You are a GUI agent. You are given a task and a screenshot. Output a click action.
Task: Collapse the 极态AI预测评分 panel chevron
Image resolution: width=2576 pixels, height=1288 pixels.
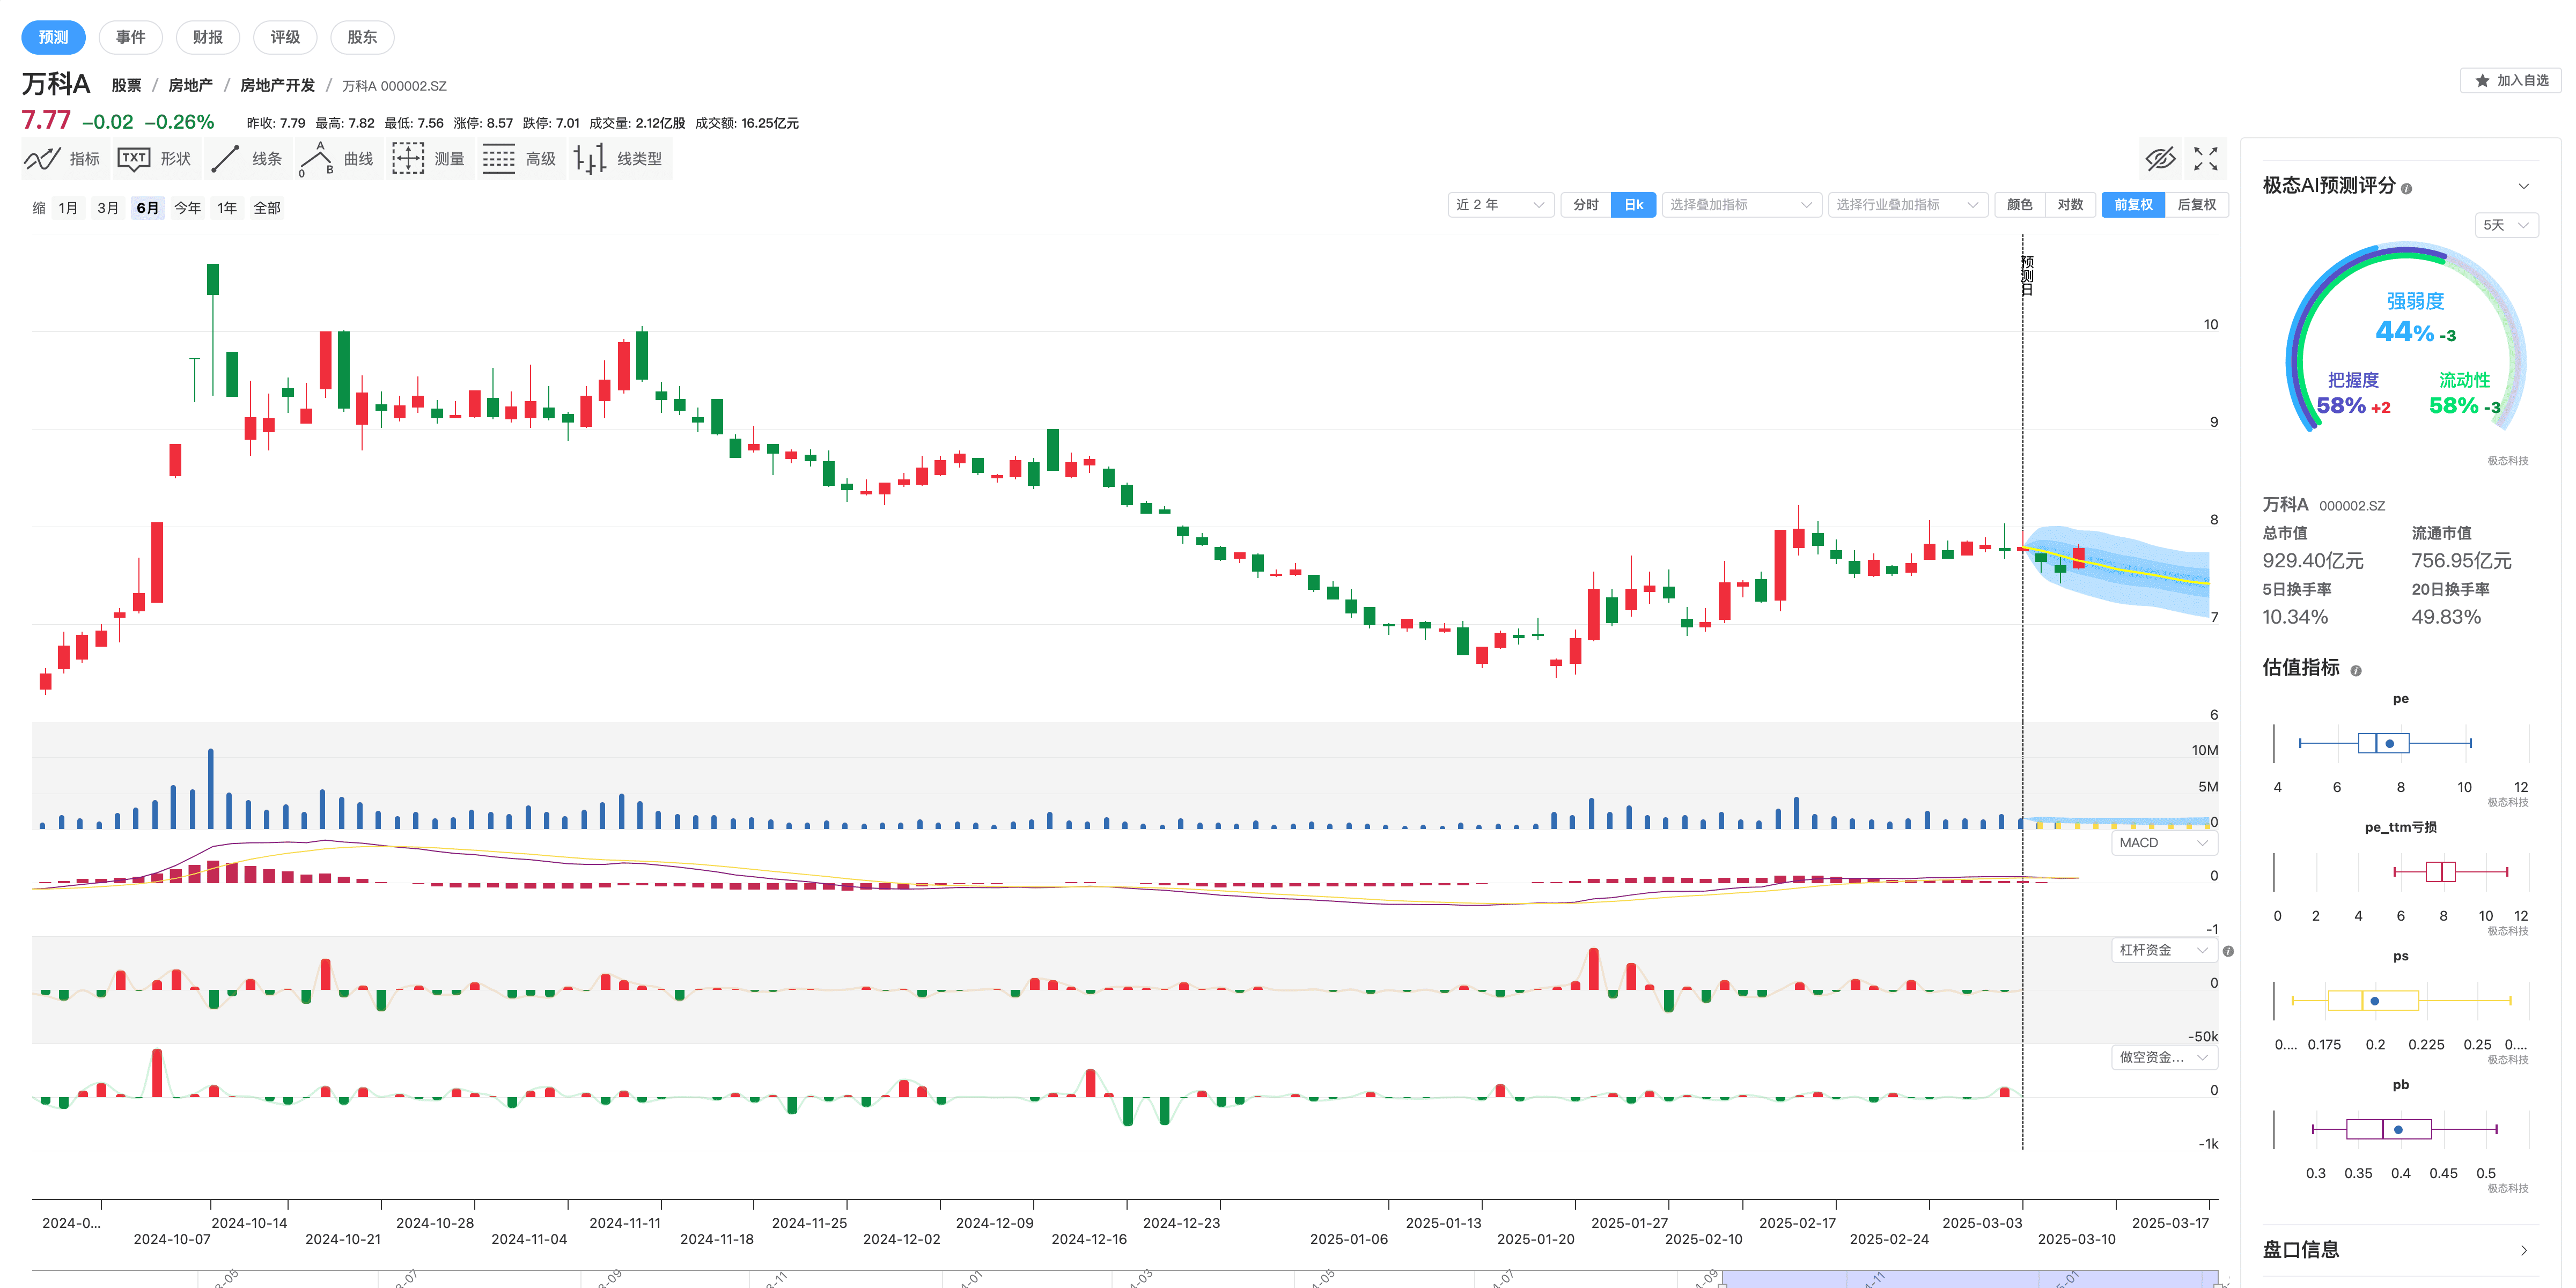point(2523,187)
